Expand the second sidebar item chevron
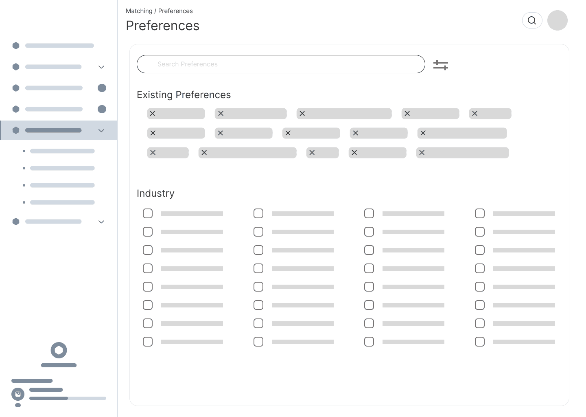 pyautogui.click(x=101, y=67)
